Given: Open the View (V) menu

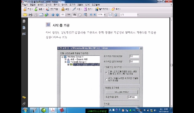Looking at the screenshot, I should point(40,5).
